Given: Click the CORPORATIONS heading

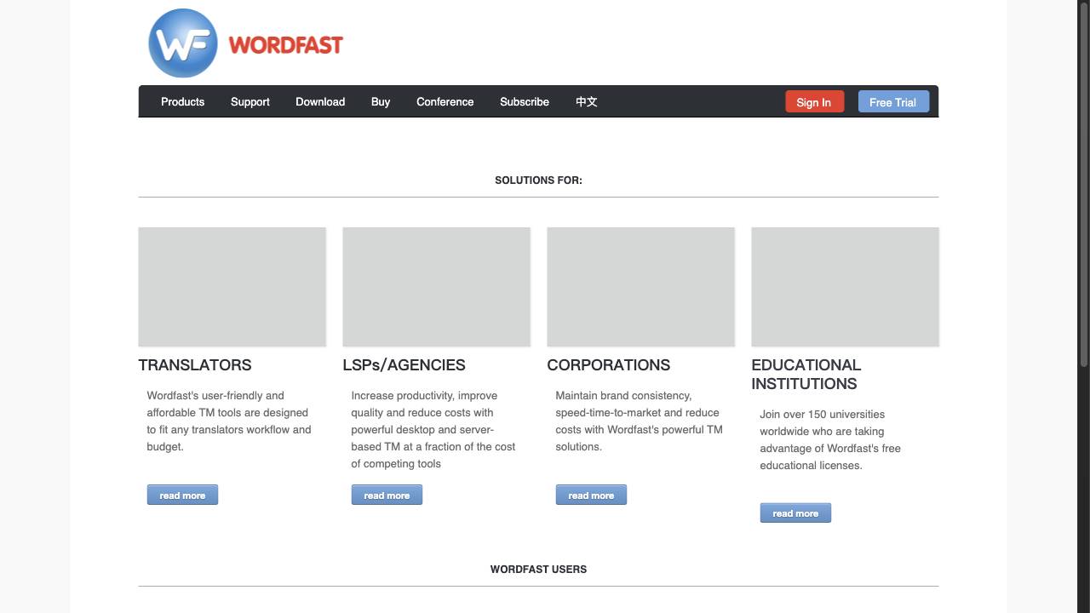Looking at the screenshot, I should (x=608, y=365).
